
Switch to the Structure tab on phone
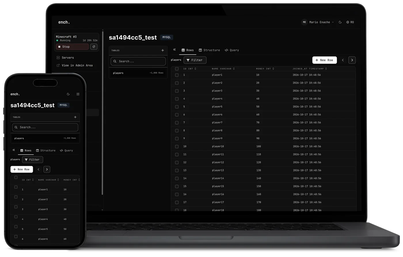pyautogui.click(x=46, y=150)
